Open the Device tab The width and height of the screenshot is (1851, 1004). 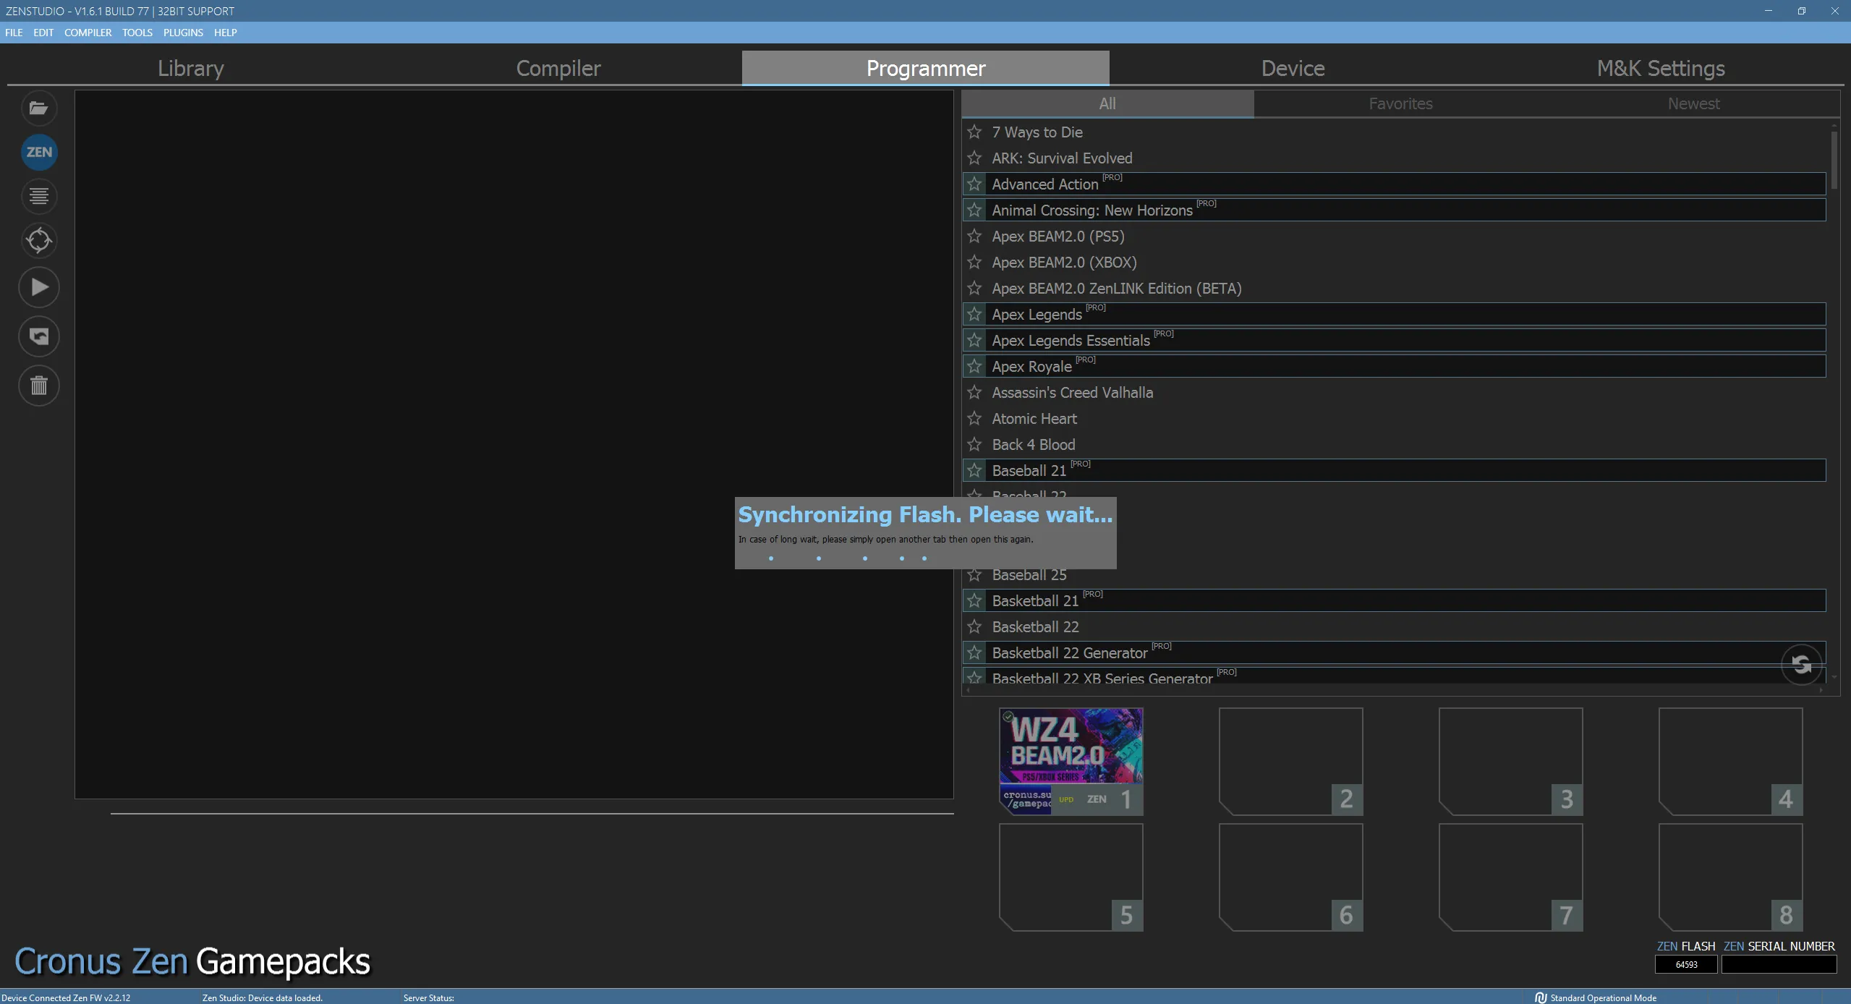coord(1293,68)
